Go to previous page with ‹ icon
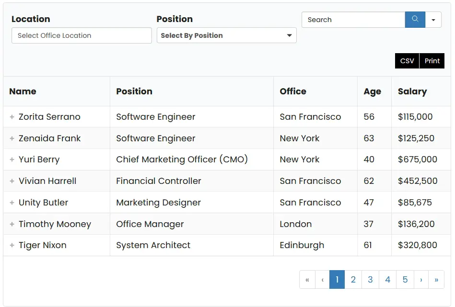Screen dimensions: 455x307 coord(322,279)
